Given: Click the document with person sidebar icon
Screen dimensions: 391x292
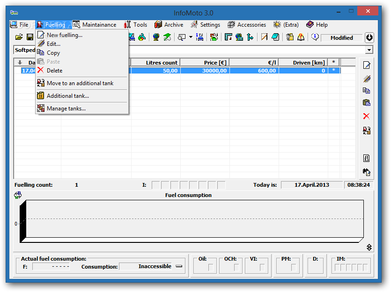Looking at the screenshot, I should pyautogui.click(x=367, y=158).
